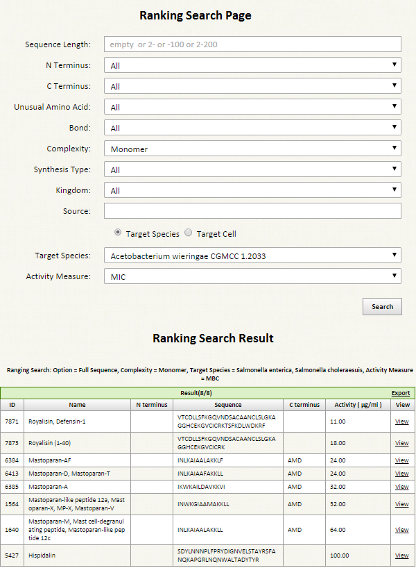Open the C Terminus dropdown
This screenshot has height=568, width=416.
pyautogui.click(x=252, y=86)
